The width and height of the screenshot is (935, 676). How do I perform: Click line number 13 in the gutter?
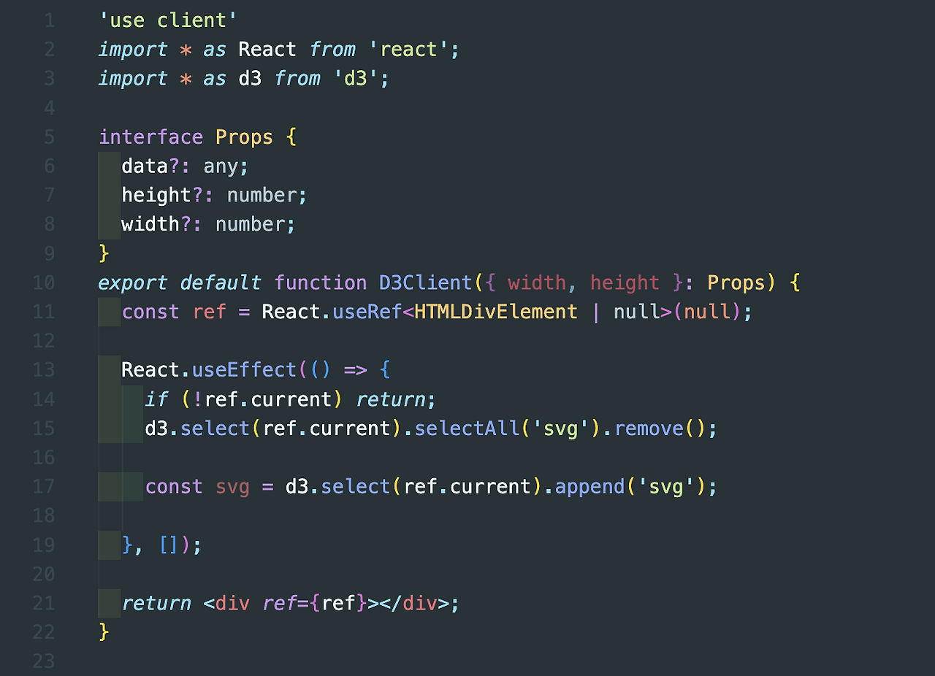44,370
